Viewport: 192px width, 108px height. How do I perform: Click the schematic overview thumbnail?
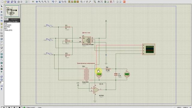[12, 11]
